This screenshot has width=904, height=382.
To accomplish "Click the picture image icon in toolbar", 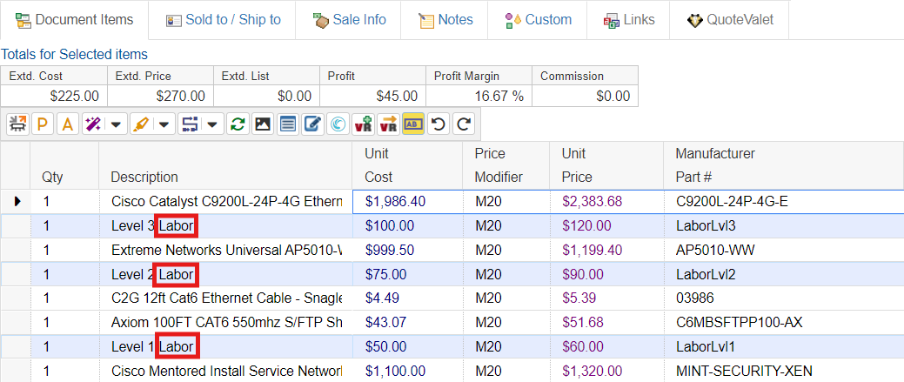I will [x=262, y=124].
